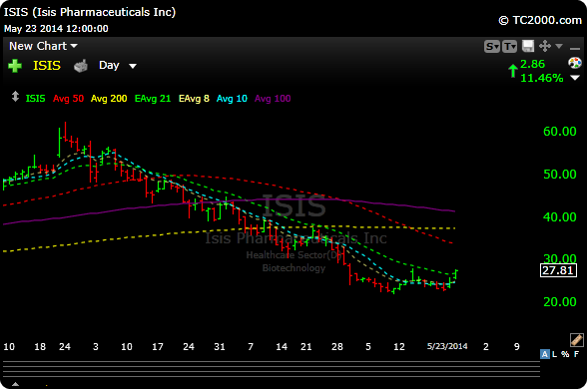Image resolution: width=587 pixels, height=389 pixels.
Task: Open the New Chart dropdown menu
Action: tap(43, 46)
